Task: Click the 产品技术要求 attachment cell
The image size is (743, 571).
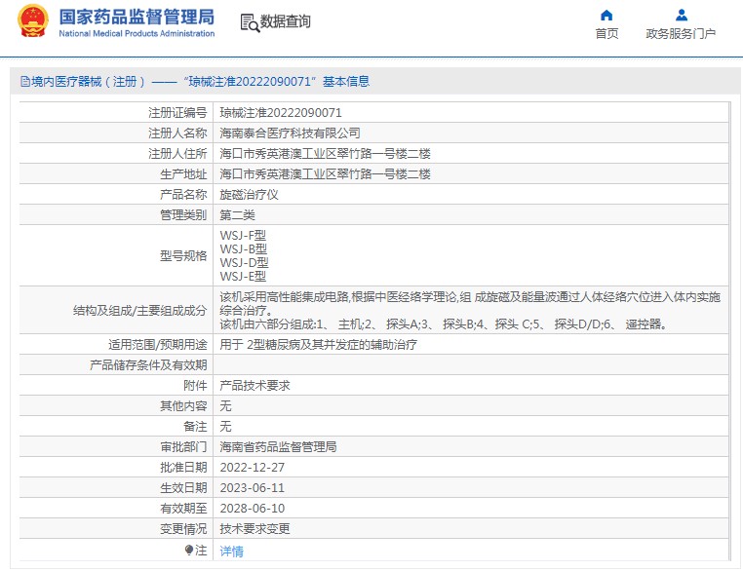Action: tap(254, 385)
